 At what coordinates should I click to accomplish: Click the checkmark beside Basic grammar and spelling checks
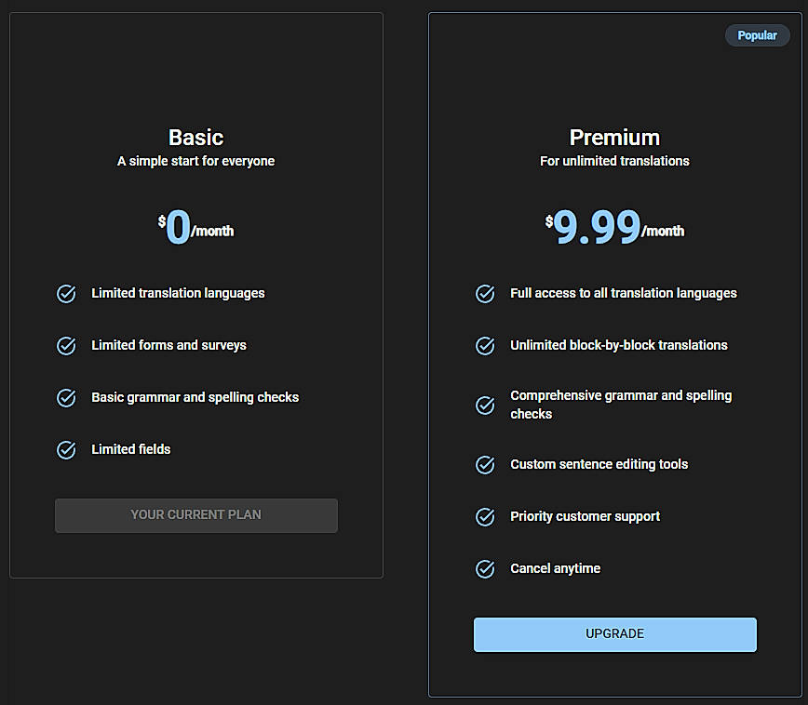(x=66, y=397)
